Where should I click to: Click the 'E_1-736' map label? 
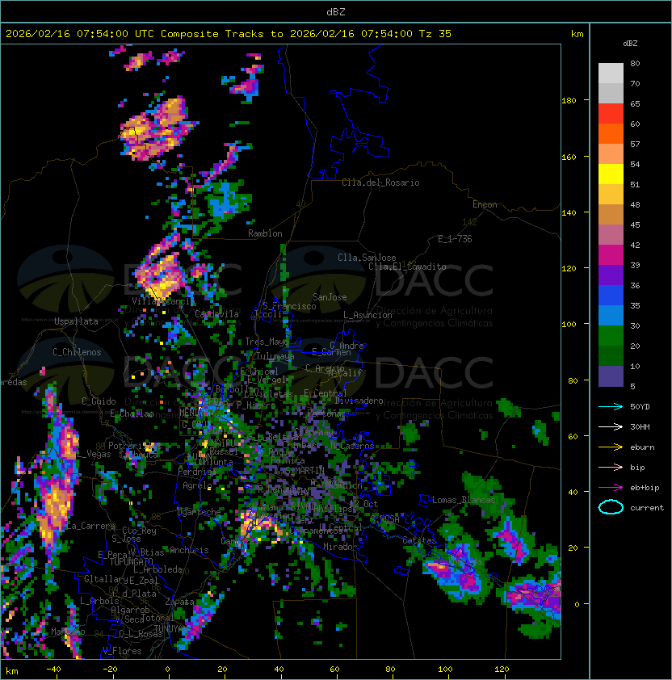coord(455,239)
